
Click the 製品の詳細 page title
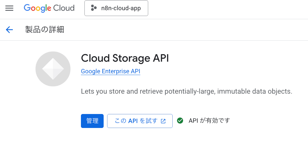pos(45,30)
